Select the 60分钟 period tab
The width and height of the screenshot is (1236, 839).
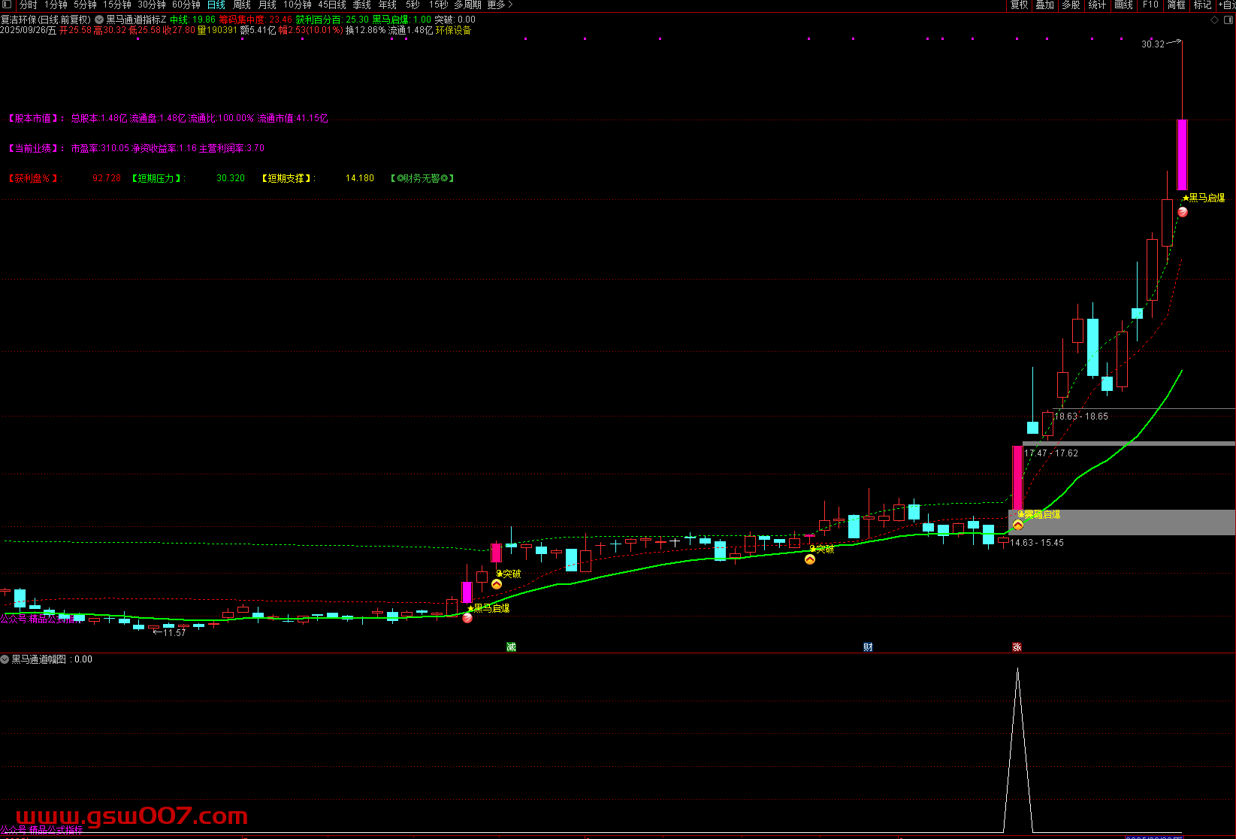(186, 5)
